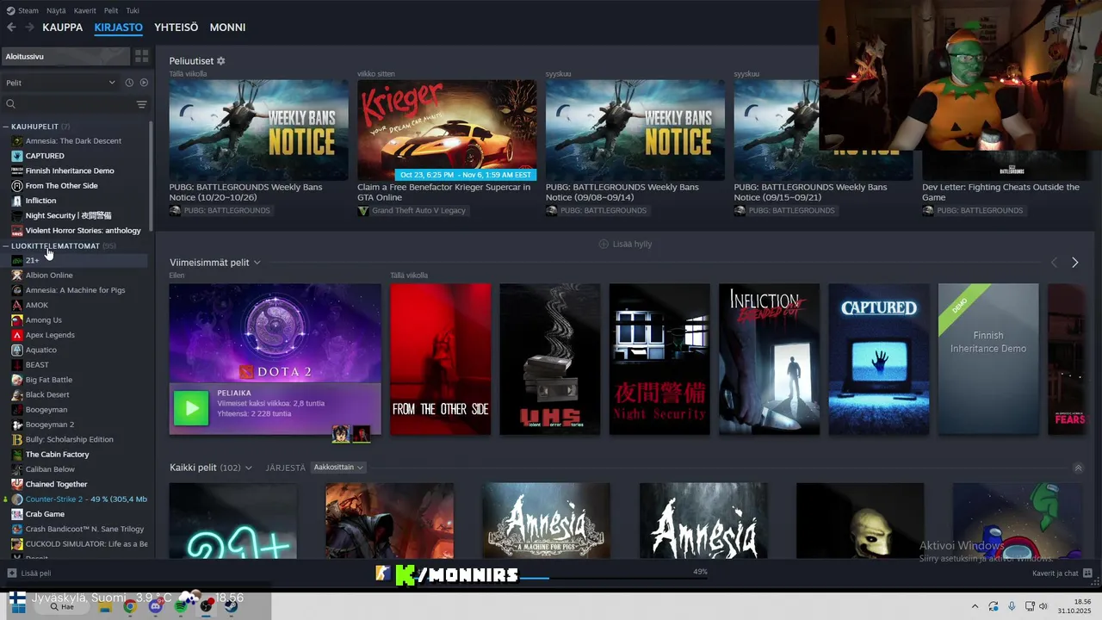Change the Aakkosittain sort order dropdown
This screenshot has height=620, width=1102.
click(338, 468)
